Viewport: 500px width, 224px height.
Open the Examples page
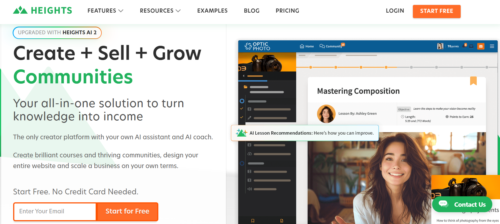coord(212,11)
